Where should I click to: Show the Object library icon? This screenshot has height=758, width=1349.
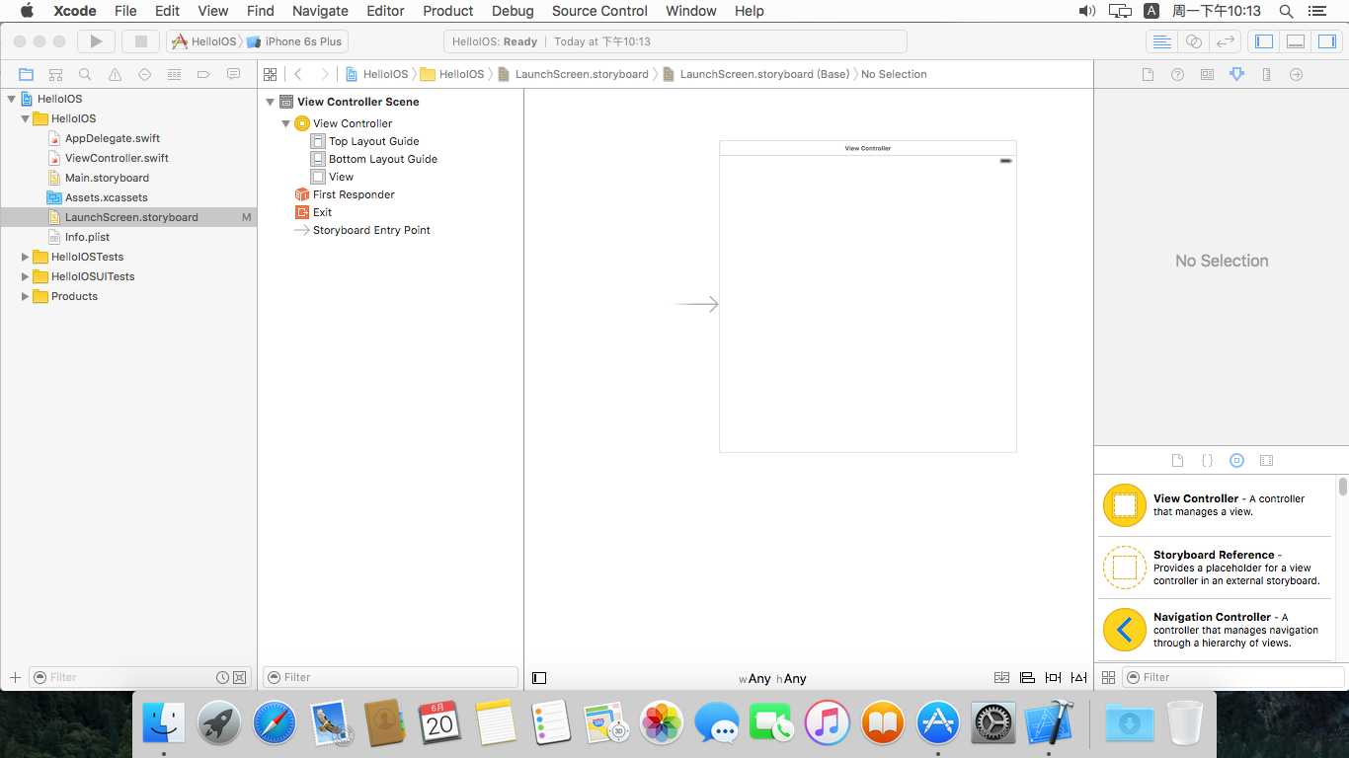pos(1236,460)
